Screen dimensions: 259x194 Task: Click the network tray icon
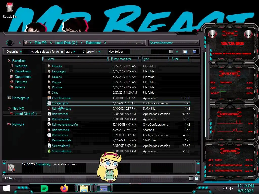[225, 188]
